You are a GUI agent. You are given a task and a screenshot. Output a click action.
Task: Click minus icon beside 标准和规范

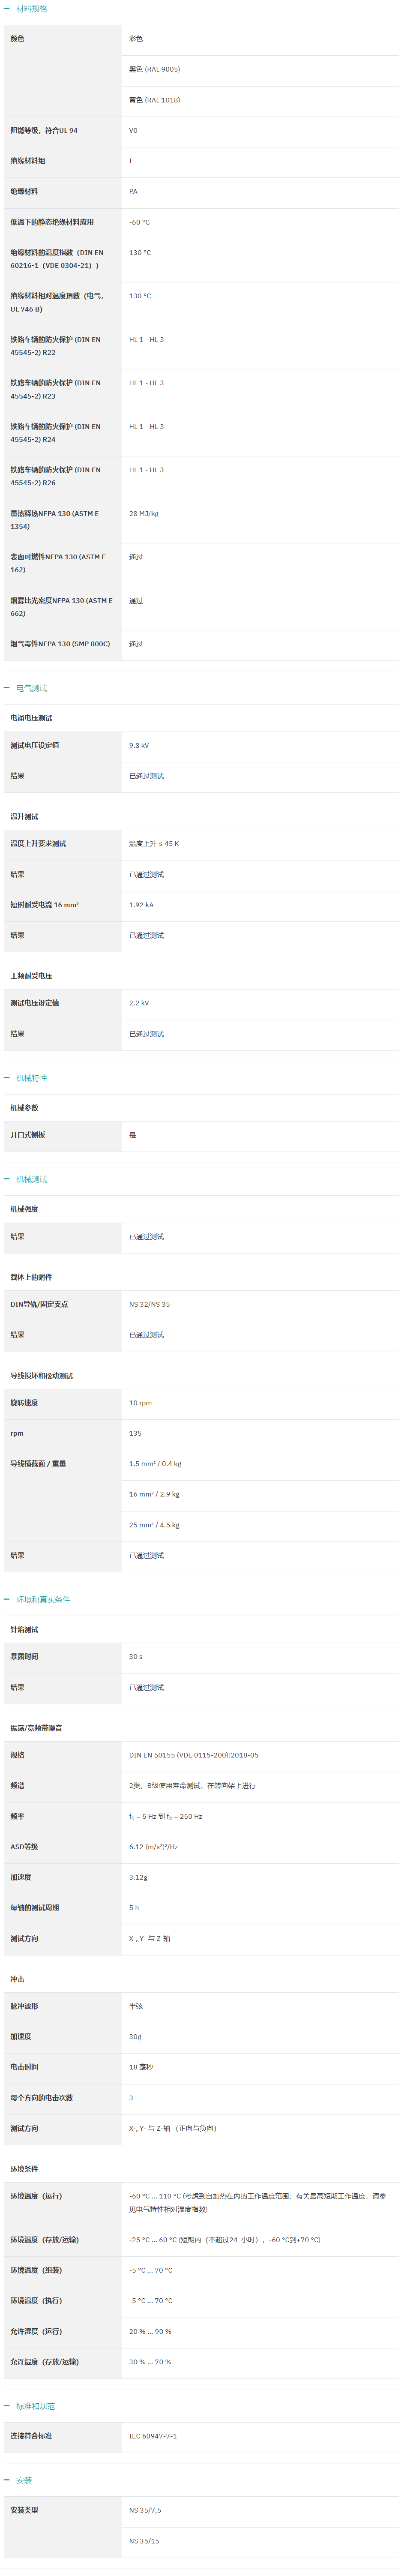(x=7, y=2406)
